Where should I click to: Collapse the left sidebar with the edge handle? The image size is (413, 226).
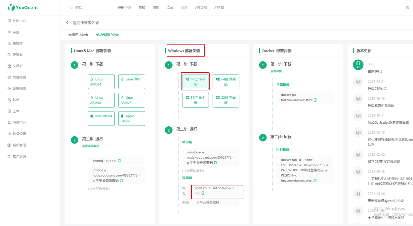(x=61, y=28)
